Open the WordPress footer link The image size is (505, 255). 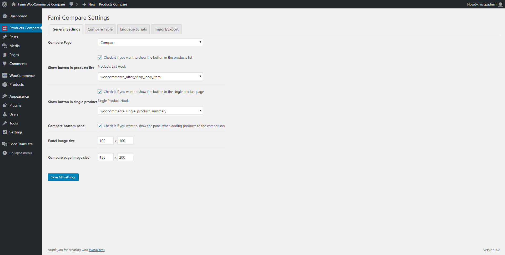(97, 250)
